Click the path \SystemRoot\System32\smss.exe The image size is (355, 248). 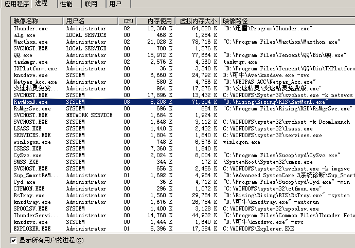pos(268,162)
